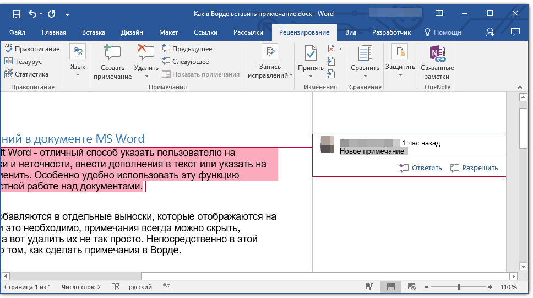Switch to the Ссылки (References) tab
Viewport: 533px width, 298px height.
[205, 32]
